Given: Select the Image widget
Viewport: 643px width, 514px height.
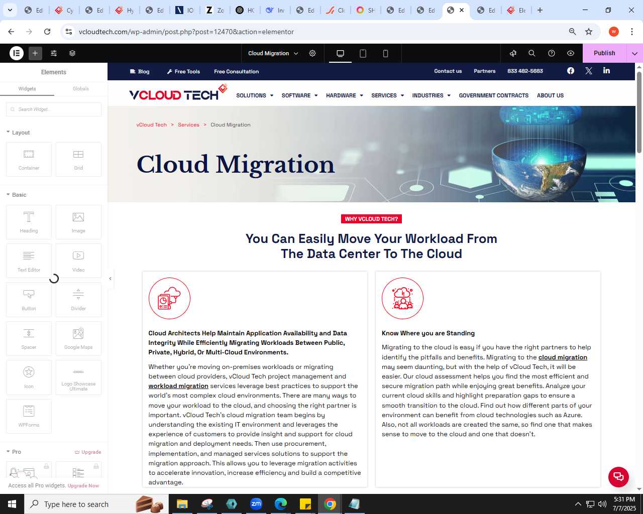Looking at the screenshot, I should tap(78, 222).
